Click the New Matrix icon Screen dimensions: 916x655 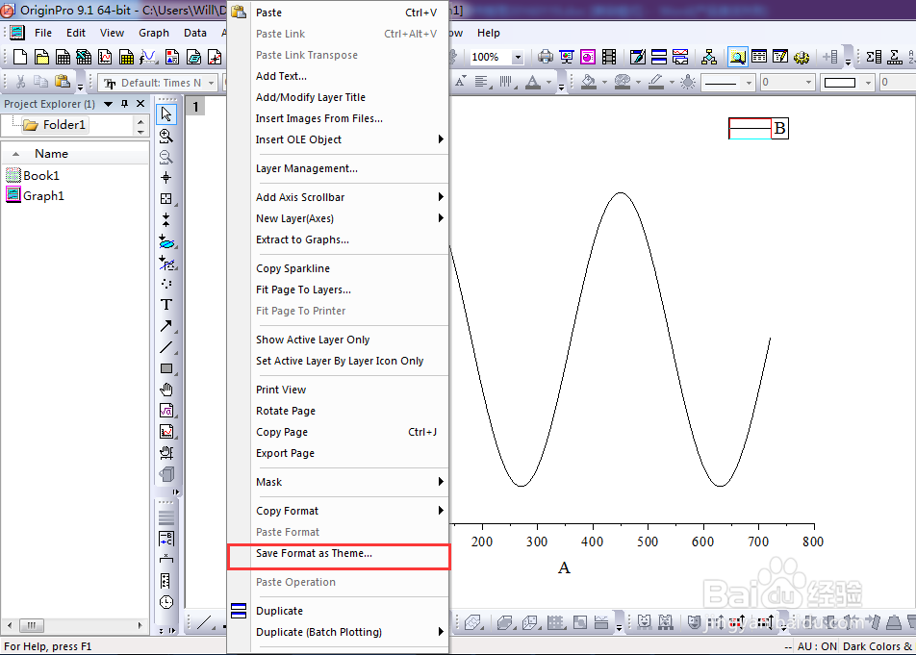point(126,57)
